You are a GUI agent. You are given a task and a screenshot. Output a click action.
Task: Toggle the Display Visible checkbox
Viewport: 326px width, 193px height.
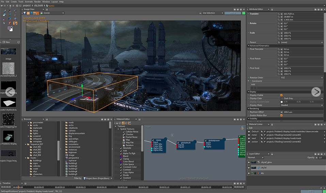click(281, 95)
